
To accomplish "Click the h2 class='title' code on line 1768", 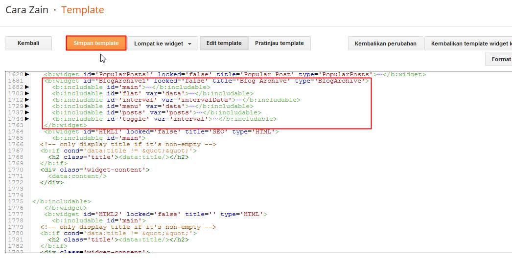I will pos(118,157).
